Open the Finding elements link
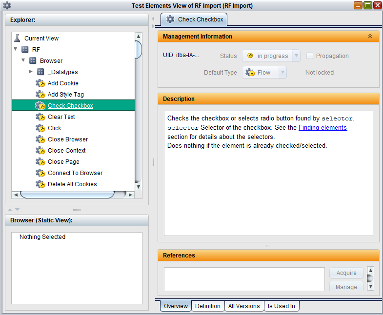 (323, 127)
